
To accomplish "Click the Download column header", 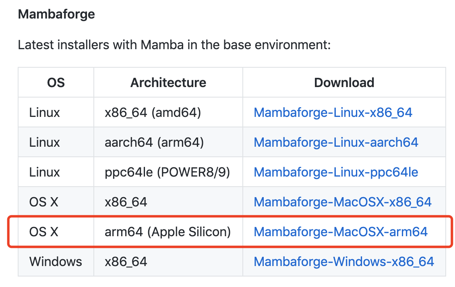I will (344, 83).
